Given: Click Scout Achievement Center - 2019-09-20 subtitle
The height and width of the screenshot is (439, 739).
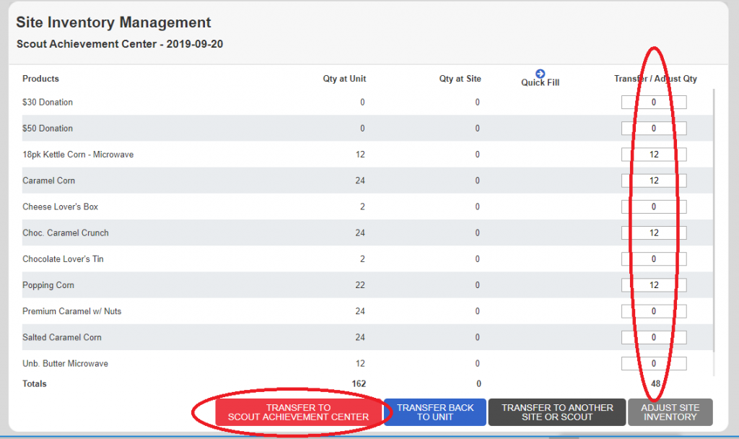Looking at the screenshot, I should coord(120,44).
